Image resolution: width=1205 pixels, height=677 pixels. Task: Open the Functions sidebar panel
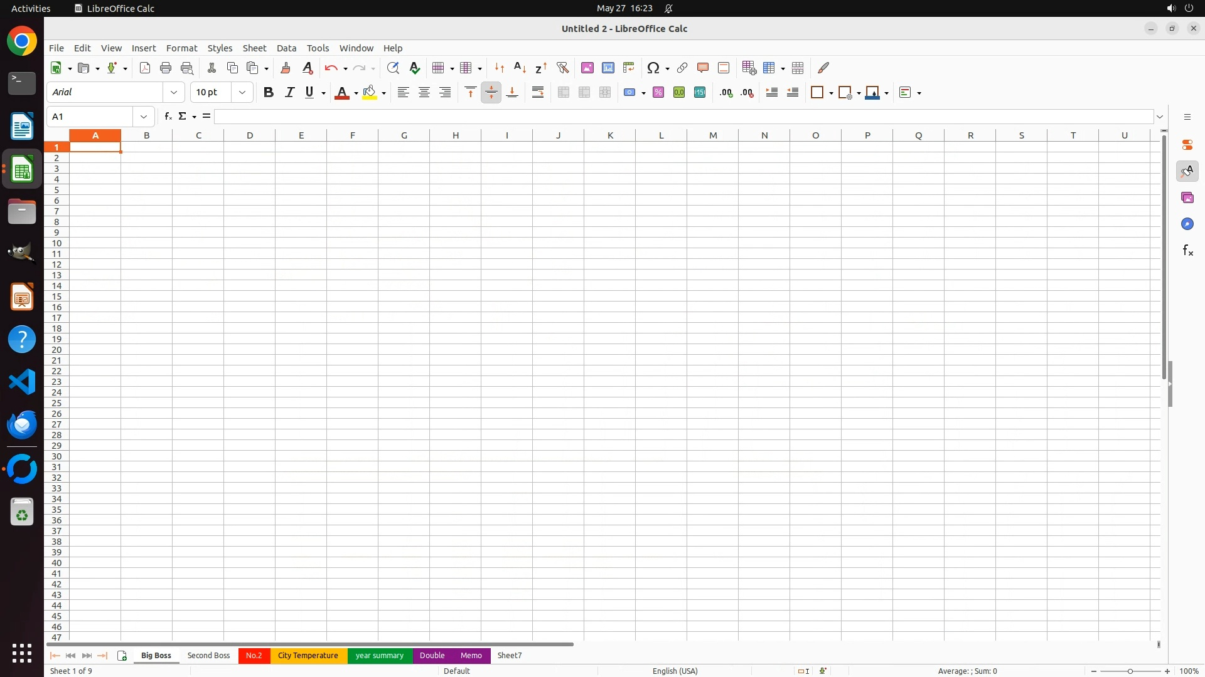(x=1187, y=251)
